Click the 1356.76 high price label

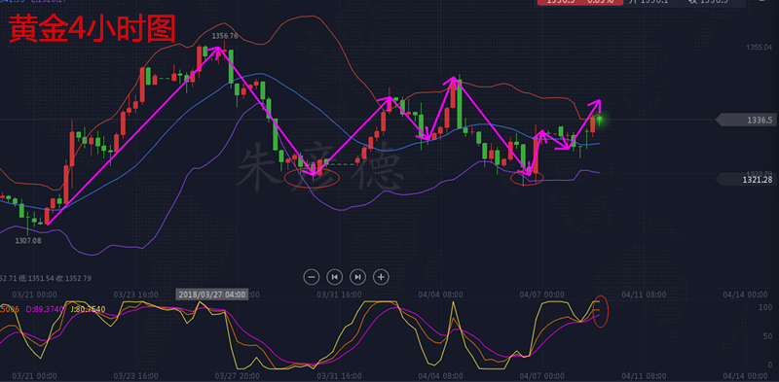pyautogui.click(x=225, y=36)
